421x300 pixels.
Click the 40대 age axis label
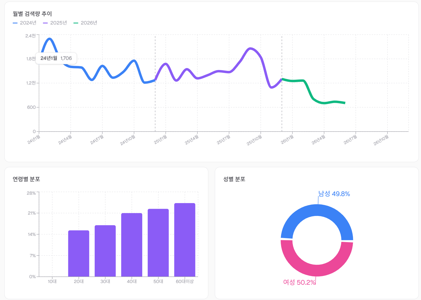pyautogui.click(x=132, y=281)
